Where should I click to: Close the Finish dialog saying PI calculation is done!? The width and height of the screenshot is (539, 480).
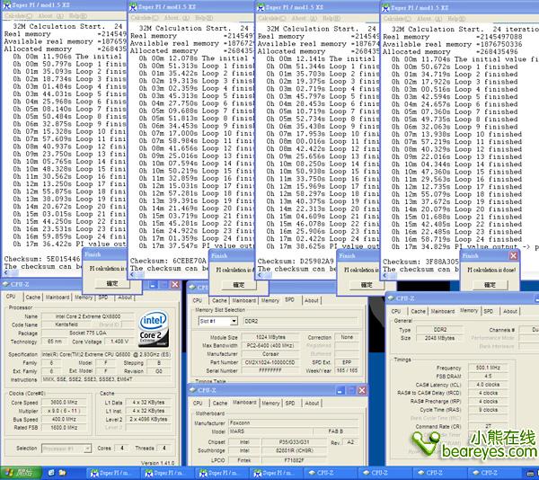click(513, 256)
